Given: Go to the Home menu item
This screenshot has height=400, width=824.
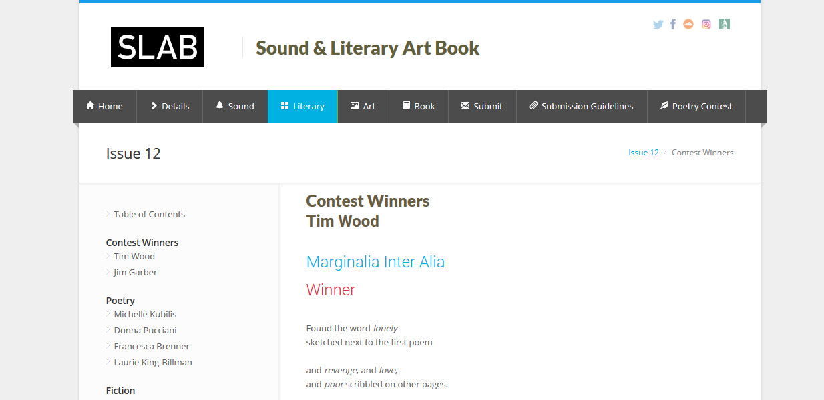Looking at the screenshot, I should (x=105, y=106).
